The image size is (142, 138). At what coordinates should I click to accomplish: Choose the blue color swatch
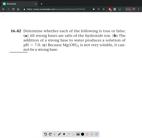(x=96, y=134)
